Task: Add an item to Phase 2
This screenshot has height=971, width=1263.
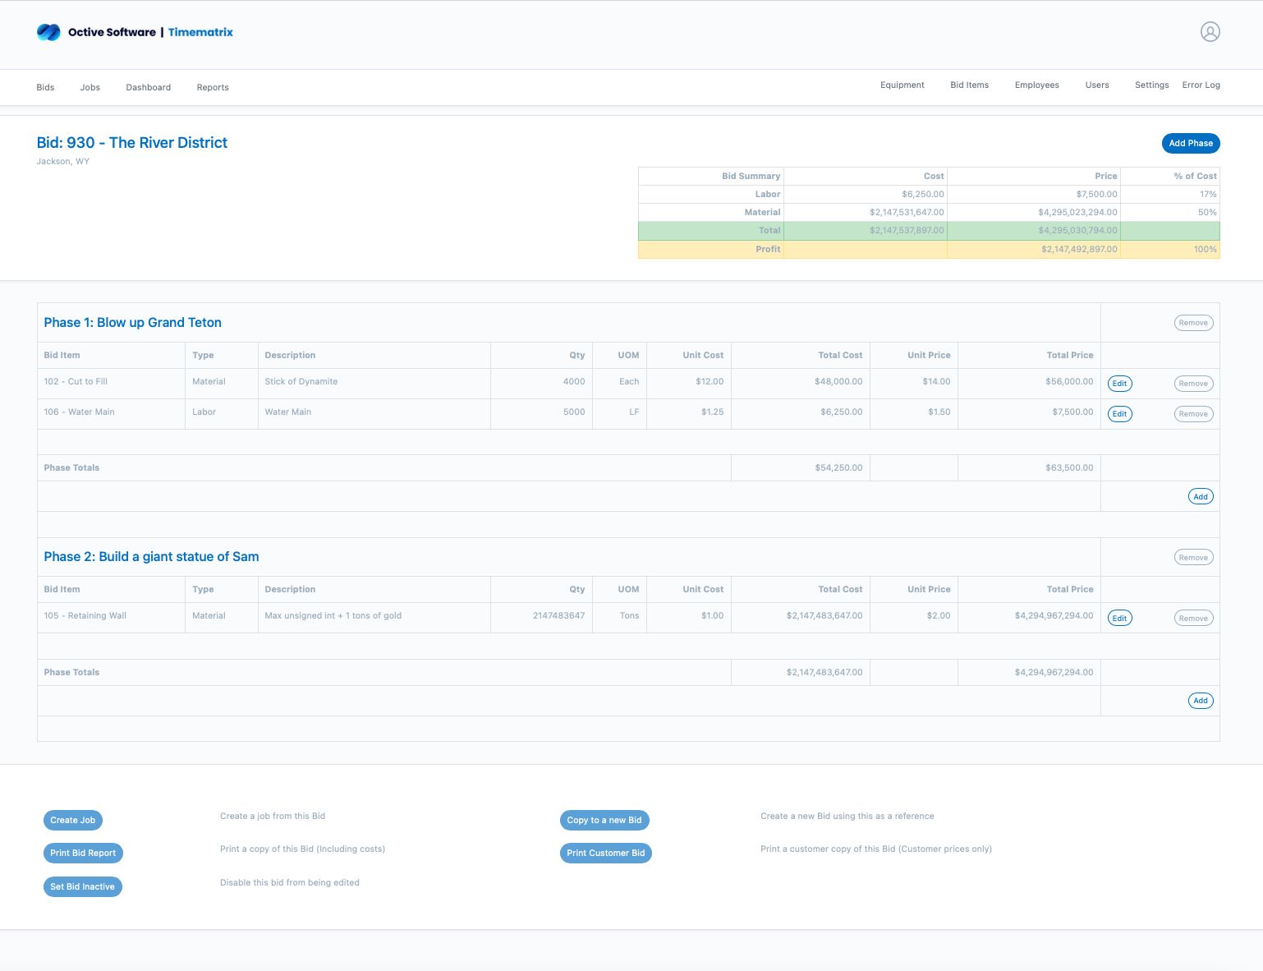Action: [x=1200, y=701]
